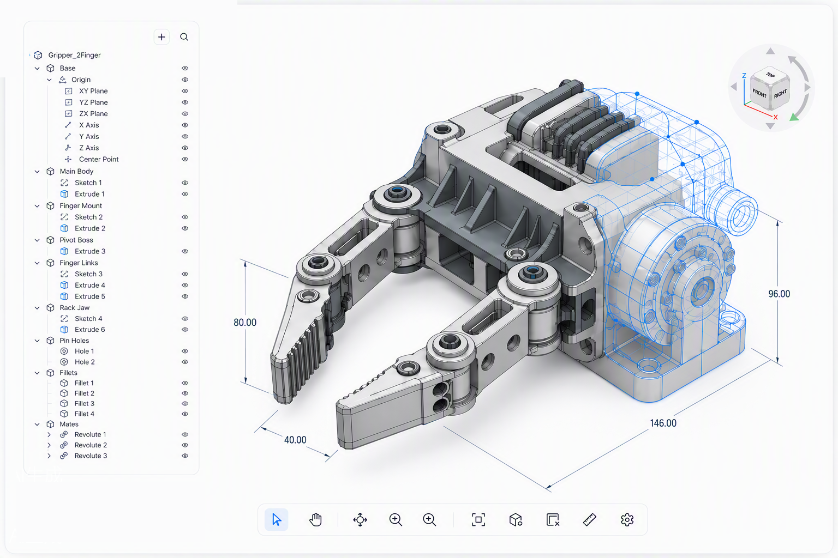Image resolution: width=838 pixels, height=558 pixels.
Task: Click the hole icon next to Hole 1
Action: (x=64, y=351)
